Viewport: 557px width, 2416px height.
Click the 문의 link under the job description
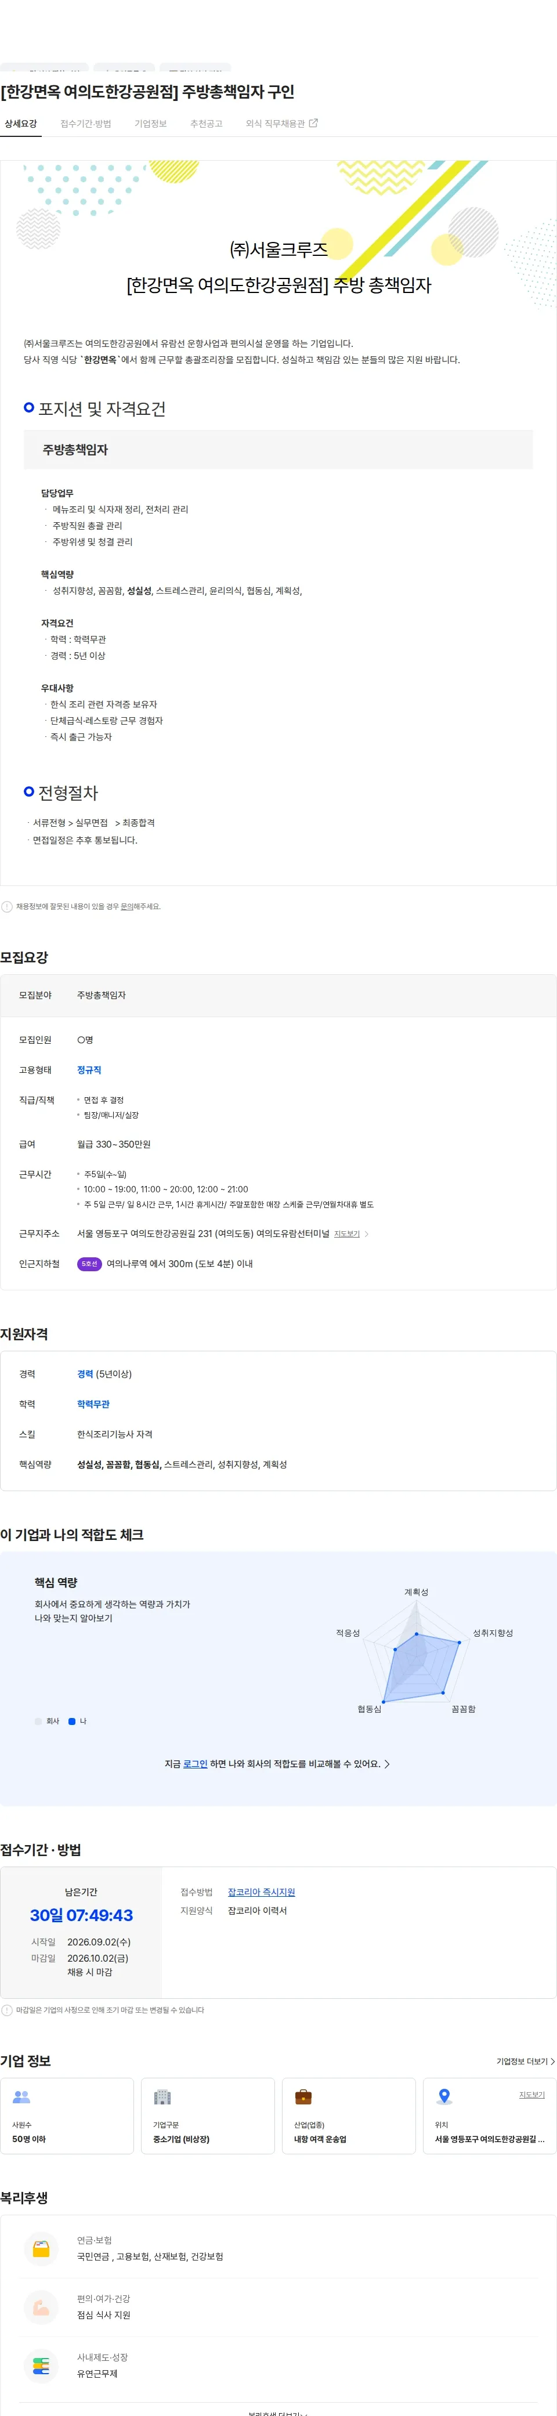(126, 907)
